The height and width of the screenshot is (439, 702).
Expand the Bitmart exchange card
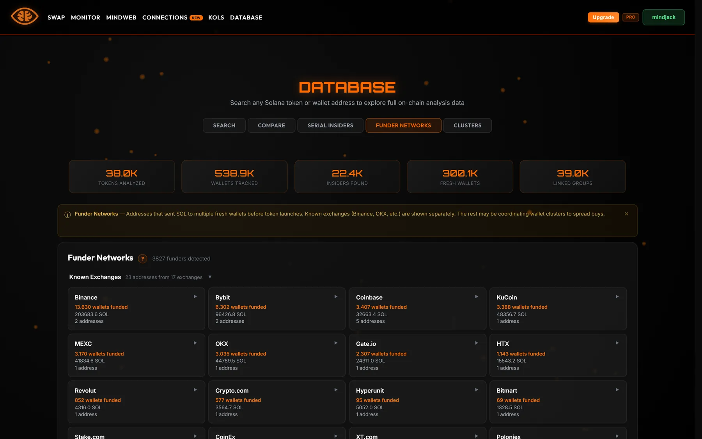point(617,390)
